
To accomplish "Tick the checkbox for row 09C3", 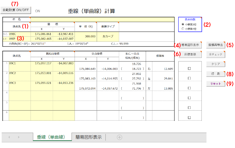I will tap(189, 88).
